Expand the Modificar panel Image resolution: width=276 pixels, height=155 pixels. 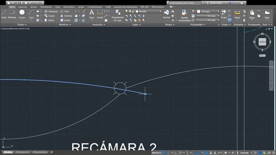(65, 25)
